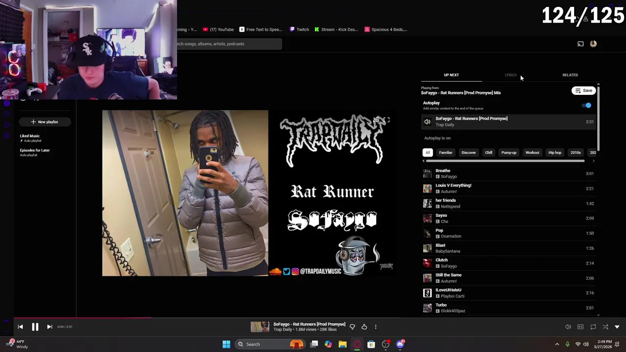Open the three-dot menu in player bar
This screenshot has width=626, height=352.
pos(376,327)
